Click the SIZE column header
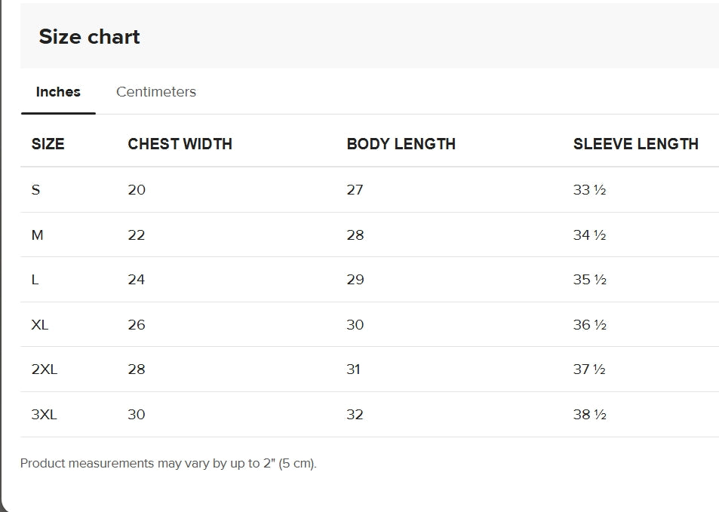719x512 pixels. click(48, 144)
